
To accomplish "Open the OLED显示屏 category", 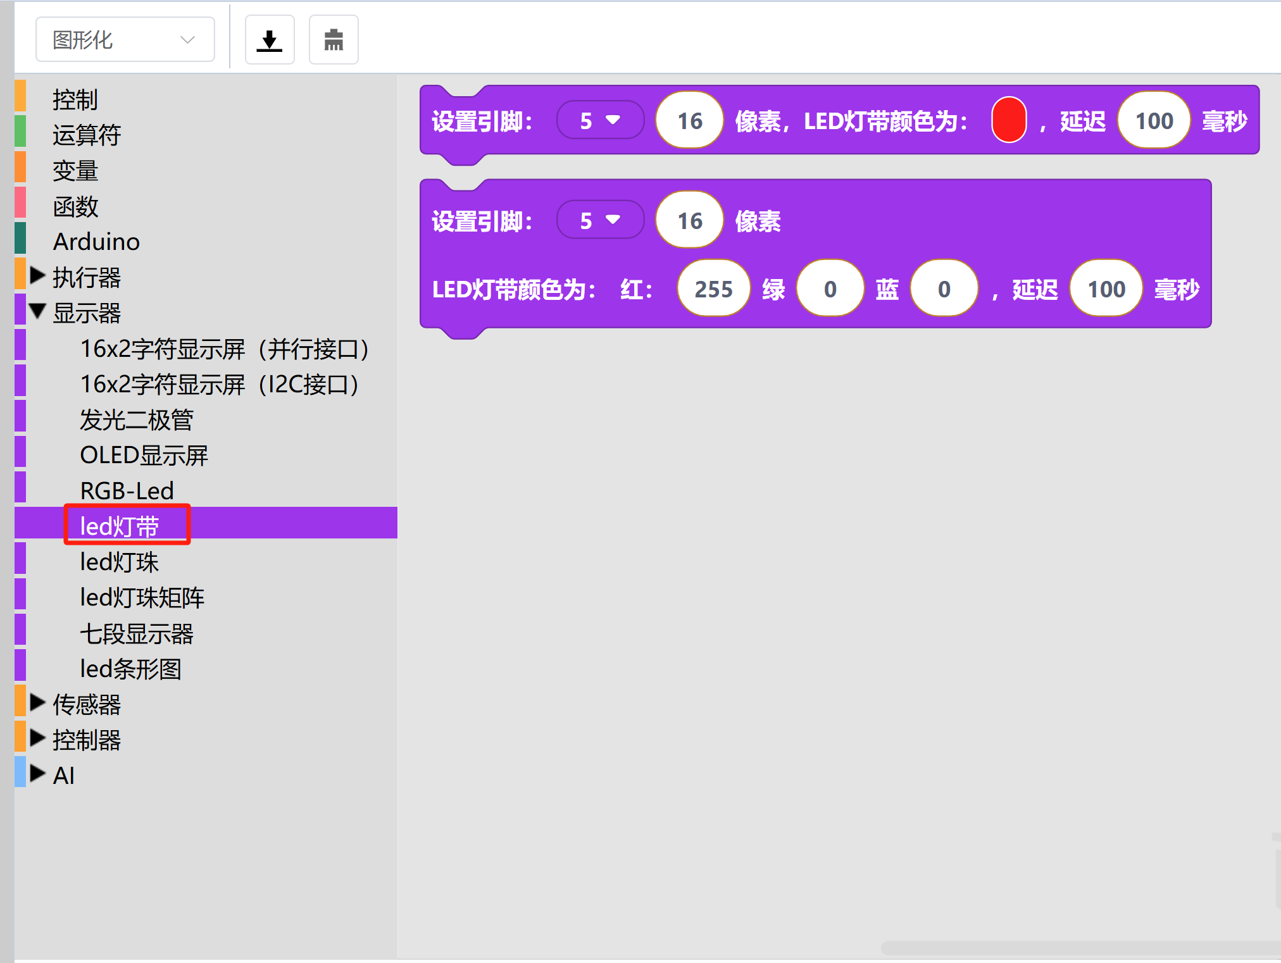I will pyautogui.click(x=144, y=455).
